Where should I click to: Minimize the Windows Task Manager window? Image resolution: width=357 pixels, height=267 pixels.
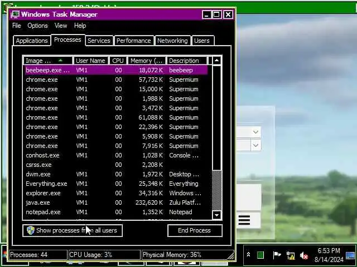[x=206, y=15]
